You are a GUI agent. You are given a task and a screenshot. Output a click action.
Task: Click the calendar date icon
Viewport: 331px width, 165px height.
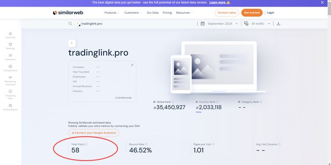coord(202,24)
